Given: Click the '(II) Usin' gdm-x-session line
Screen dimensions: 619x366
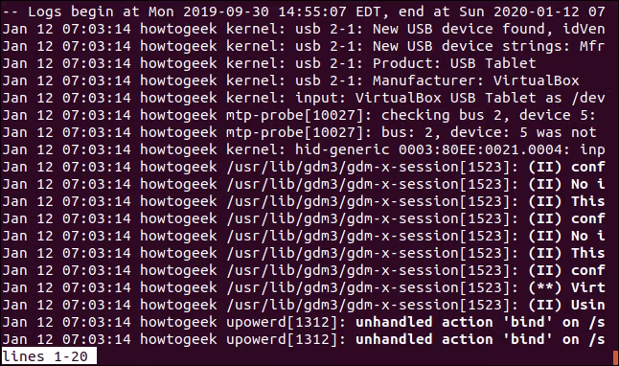Looking at the screenshot, I should tap(304, 305).
